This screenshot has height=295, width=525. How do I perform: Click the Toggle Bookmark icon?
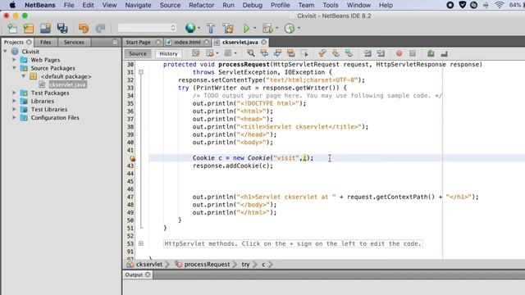coord(349,53)
